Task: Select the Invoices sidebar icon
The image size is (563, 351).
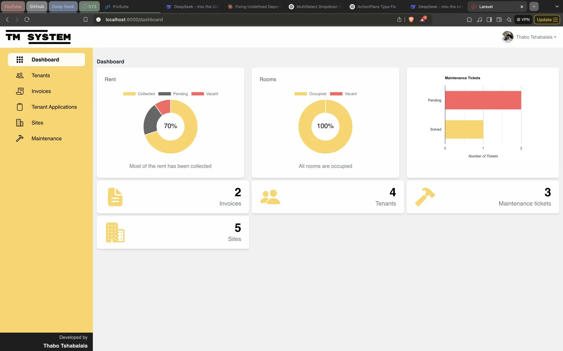Action: [x=20, y=91]
